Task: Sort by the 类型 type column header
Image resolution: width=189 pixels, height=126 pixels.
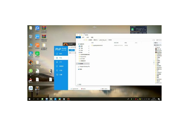Action: [126, 43]
